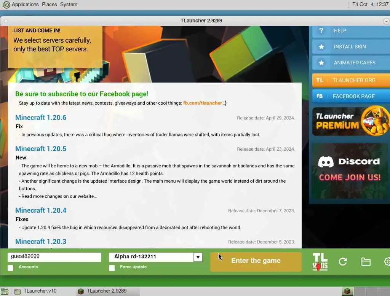
Task: Click the TL badge on the TLauncher.org button
Action: click(x=320, y=80)
